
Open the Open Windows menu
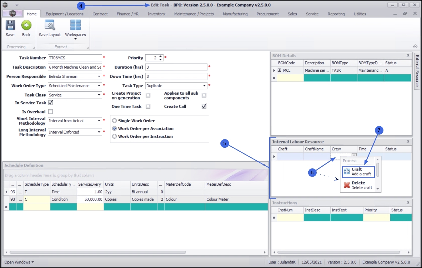point(19,262)
